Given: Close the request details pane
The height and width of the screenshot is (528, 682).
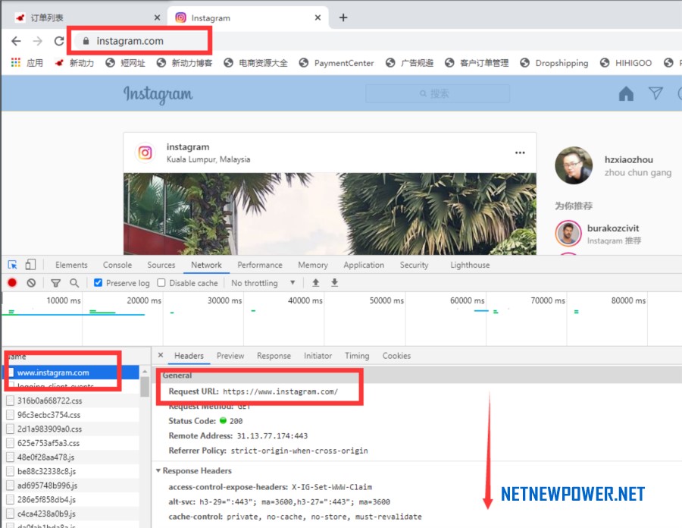Looking at the screenshot, I should pyautogui.click(x=161, y=355).
